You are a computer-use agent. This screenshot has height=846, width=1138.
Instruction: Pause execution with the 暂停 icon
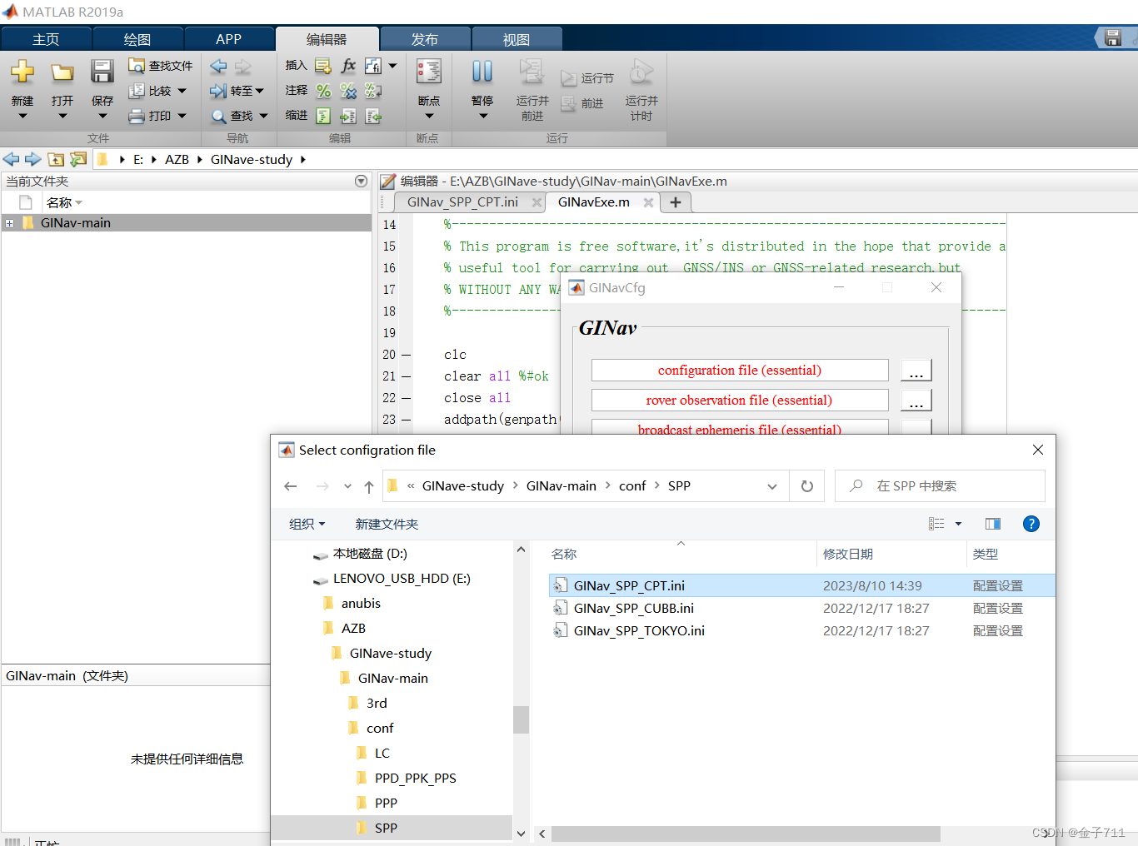click(x=482, y=72)
